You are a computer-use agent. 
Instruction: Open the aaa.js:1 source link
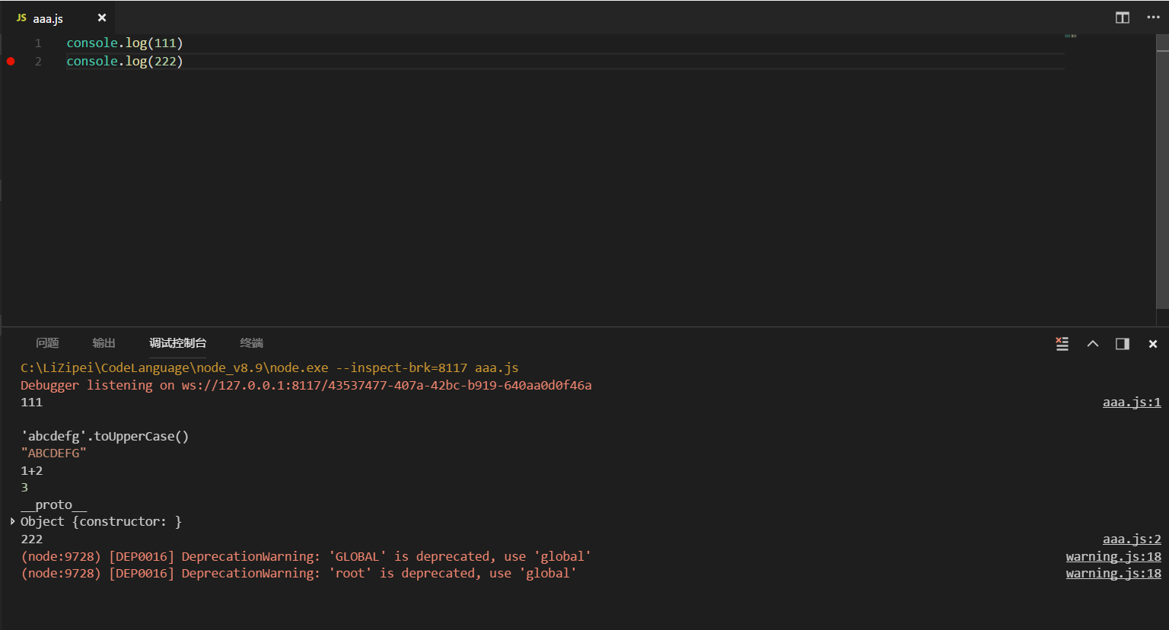pos(1131,402)
